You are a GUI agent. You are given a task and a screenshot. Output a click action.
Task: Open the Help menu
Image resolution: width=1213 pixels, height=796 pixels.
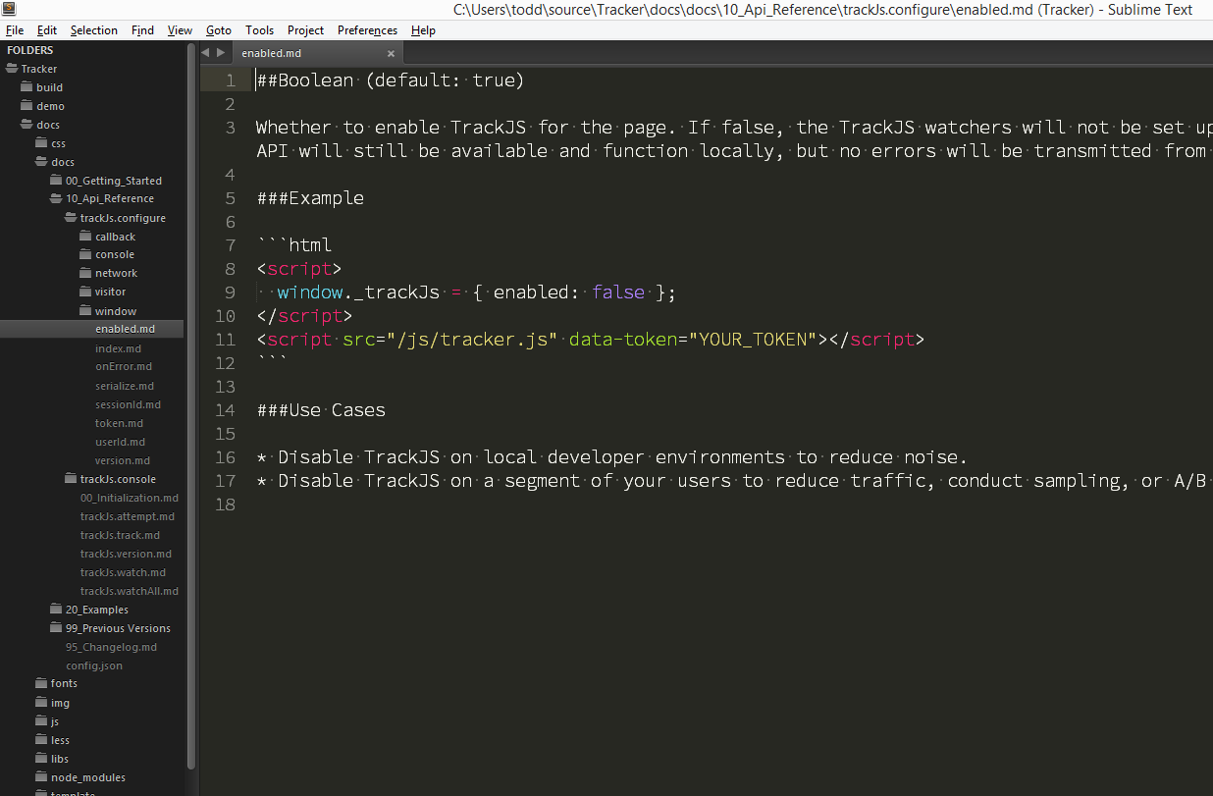(x=424, y=30)
